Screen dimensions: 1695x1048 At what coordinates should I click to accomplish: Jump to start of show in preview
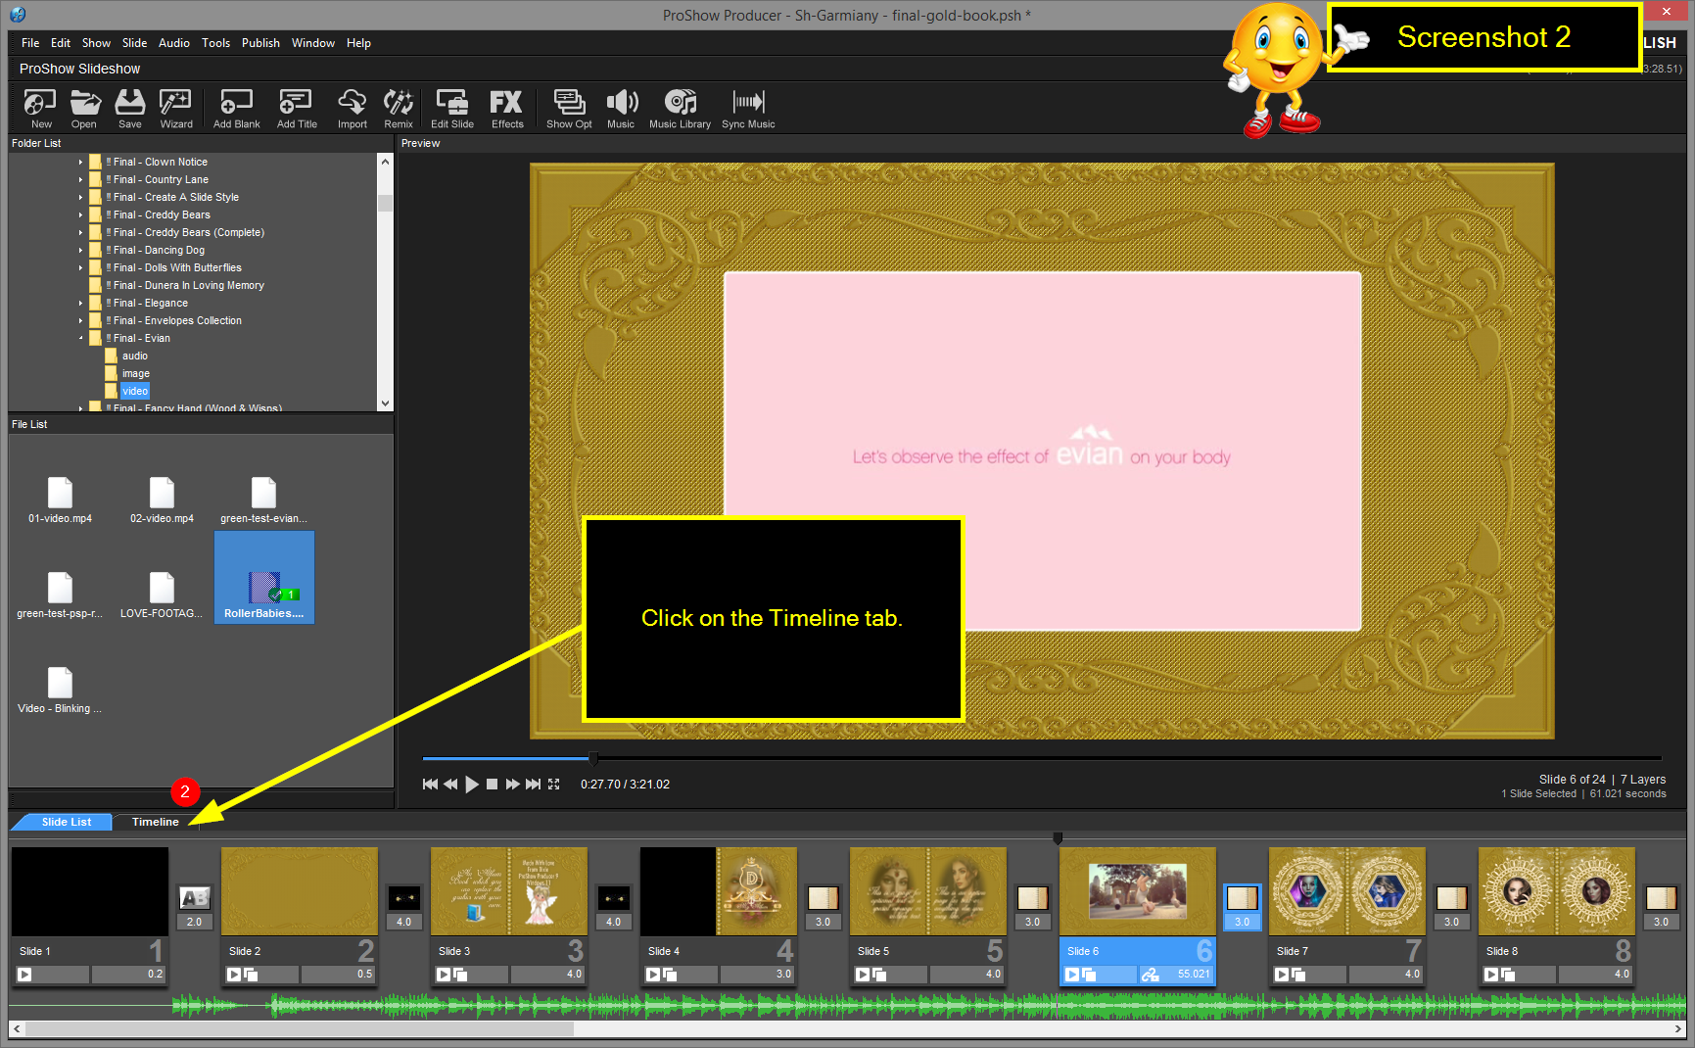(430, 785)
